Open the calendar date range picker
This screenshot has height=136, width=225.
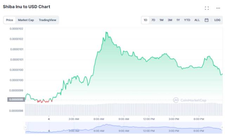point(206,20)
